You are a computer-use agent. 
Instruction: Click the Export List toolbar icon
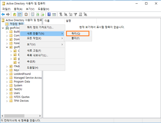pyautogui.click(x=43, y=14)
